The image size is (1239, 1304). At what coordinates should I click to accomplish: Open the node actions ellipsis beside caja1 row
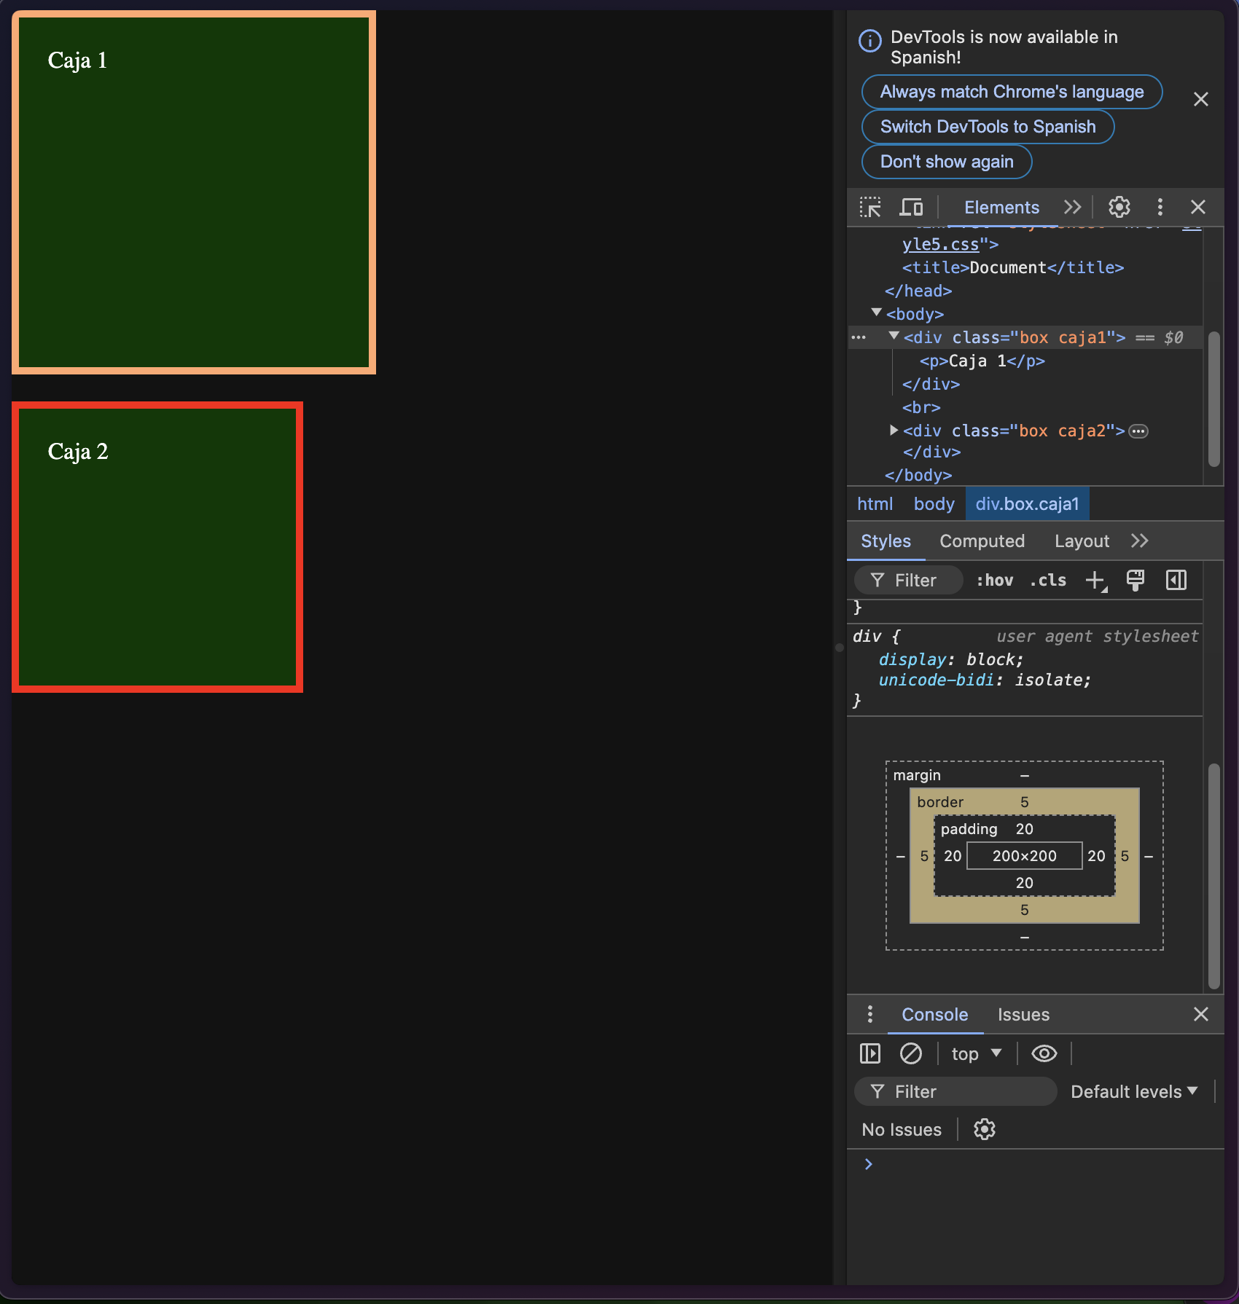point(859,337)
